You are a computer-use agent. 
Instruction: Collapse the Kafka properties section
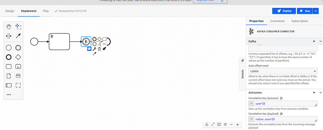[x=320, y=41]
